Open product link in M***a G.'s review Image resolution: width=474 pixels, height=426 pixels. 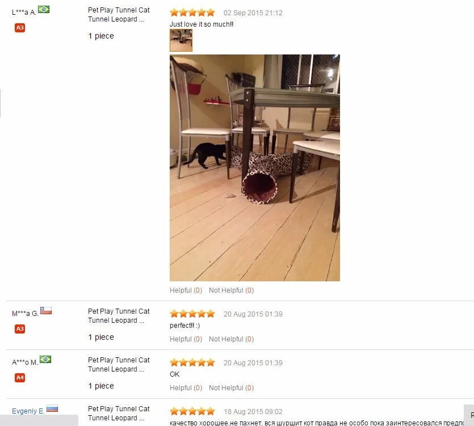pos(119,316)
